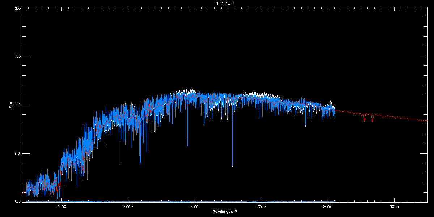Click bottom of deep absorption line near 5200
434x217 pixels.
coord(140,163)
